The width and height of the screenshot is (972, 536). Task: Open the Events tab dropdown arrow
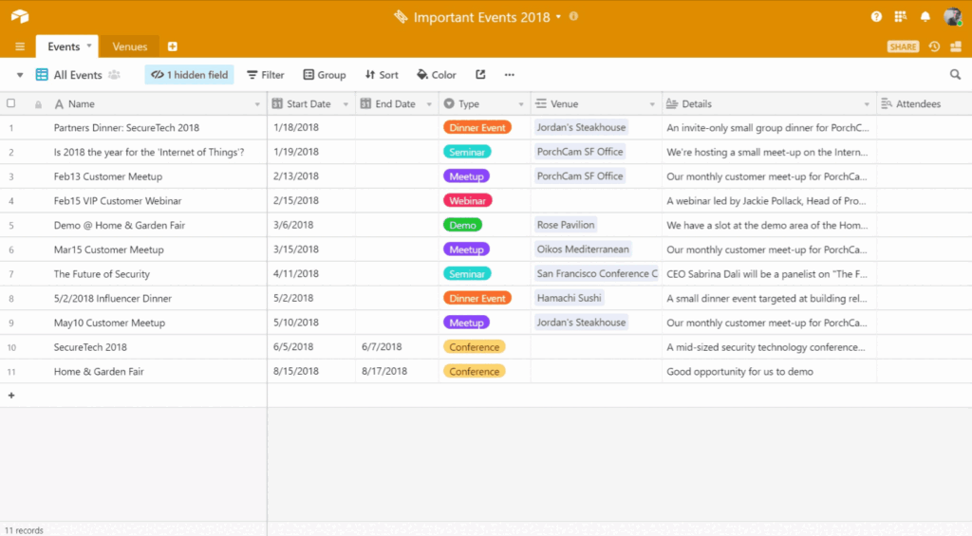tap(88, 46)
